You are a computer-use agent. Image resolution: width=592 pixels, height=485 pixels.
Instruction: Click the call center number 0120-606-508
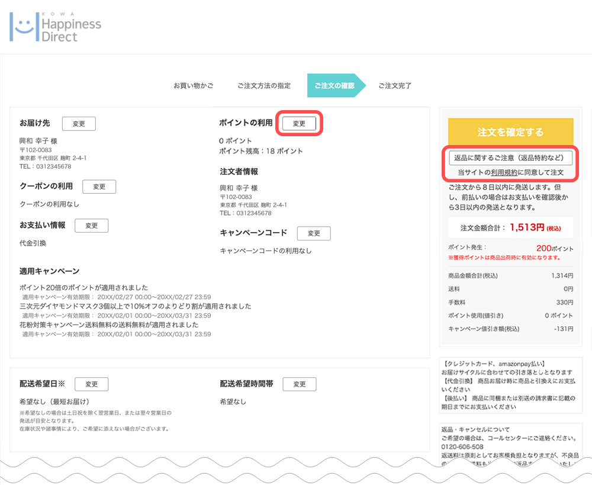462,447
